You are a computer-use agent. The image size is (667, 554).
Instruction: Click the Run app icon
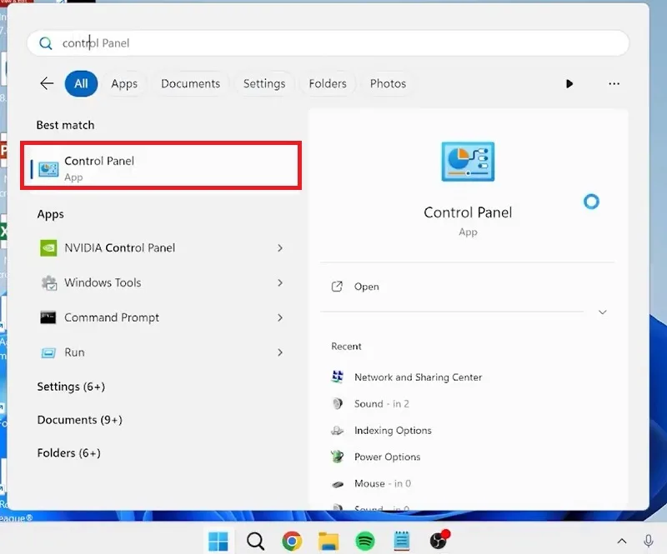coord(48,352)
